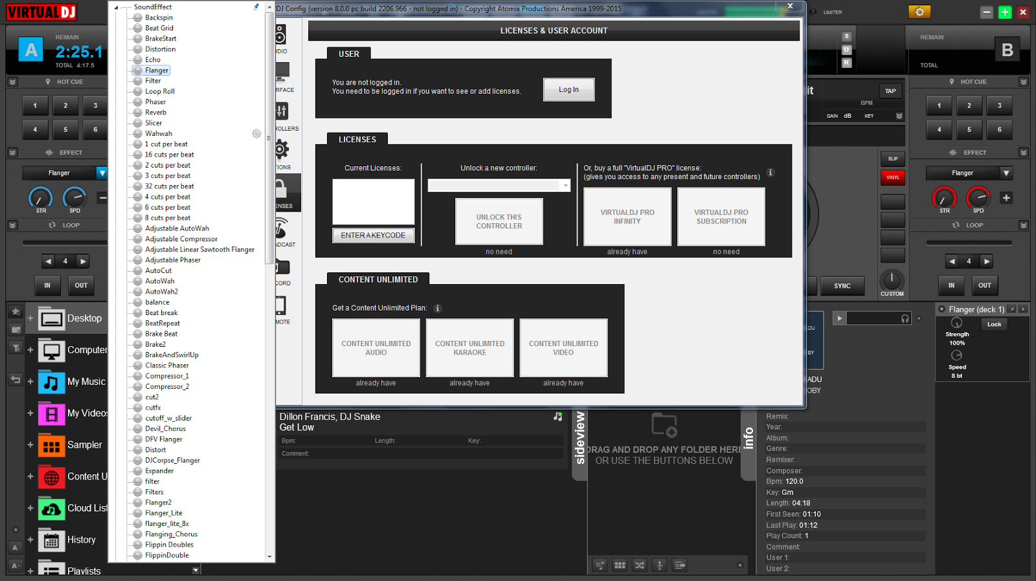Image resolution: width=1036 pixels, height=581 pixels.
Task: Click the info icon beside VirtualDJ PRO license text
Action: pyautogui.click(x=771, y=173)
